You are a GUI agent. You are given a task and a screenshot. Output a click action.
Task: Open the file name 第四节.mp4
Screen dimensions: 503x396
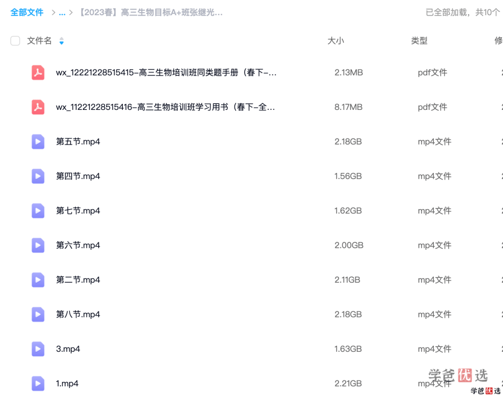(78, 176)
